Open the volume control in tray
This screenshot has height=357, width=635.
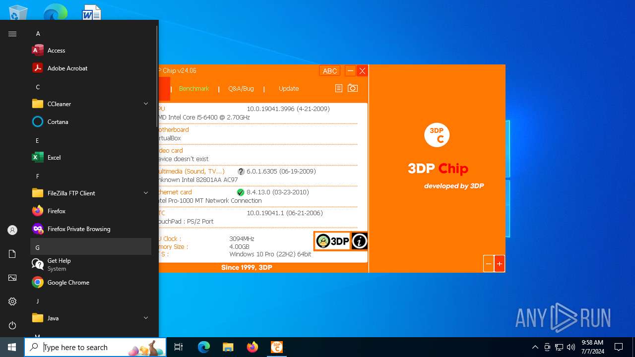click(571, 347)
